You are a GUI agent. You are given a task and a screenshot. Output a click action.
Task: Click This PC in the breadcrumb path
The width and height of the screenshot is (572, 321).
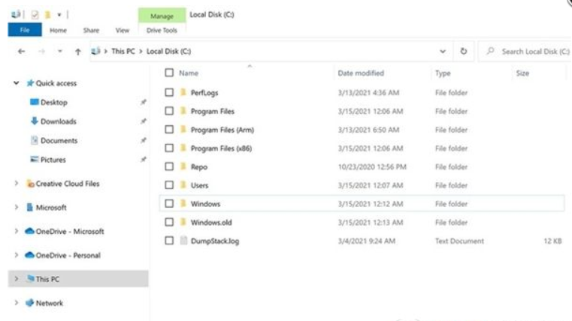coord(123,51)
